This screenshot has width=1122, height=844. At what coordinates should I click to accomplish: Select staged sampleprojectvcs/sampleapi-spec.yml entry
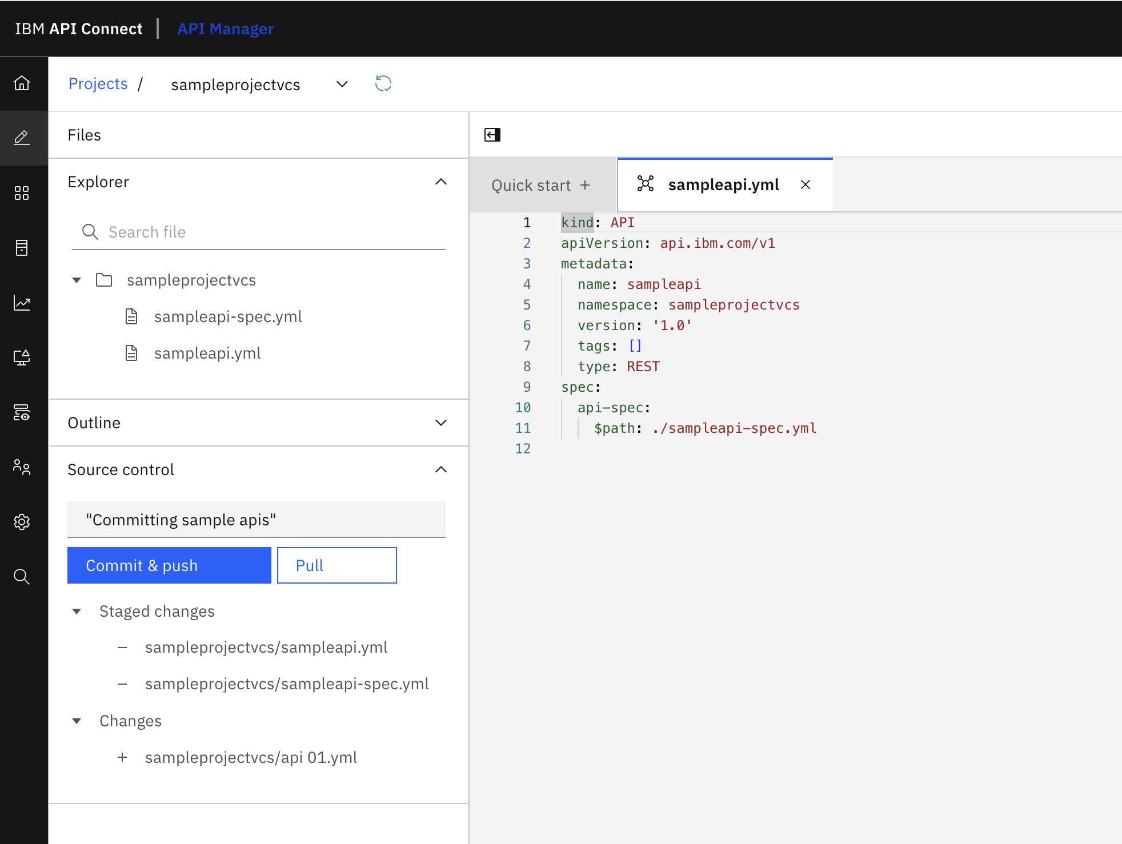pyautogui.click(x=287, y=684)
